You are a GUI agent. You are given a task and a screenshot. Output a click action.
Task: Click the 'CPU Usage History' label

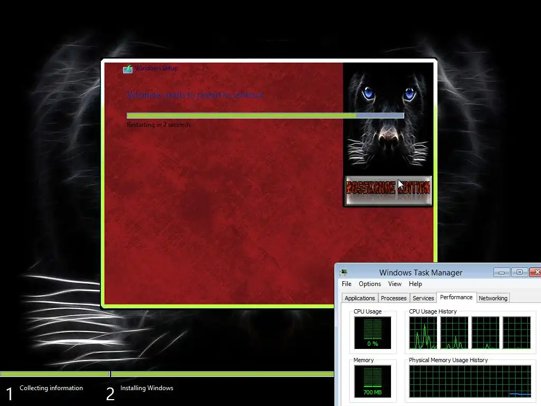(433, 311)
